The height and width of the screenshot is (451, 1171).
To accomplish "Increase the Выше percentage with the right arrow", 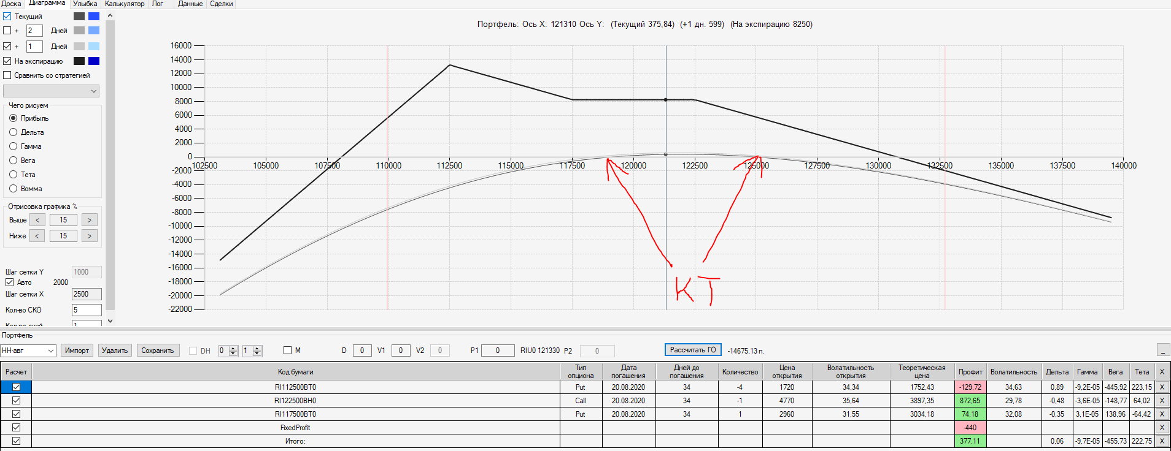I will point(90,220).
